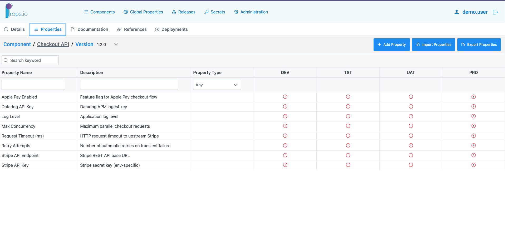Click the Description column filter box
The image size is (505, 236).
coord(129,85)
